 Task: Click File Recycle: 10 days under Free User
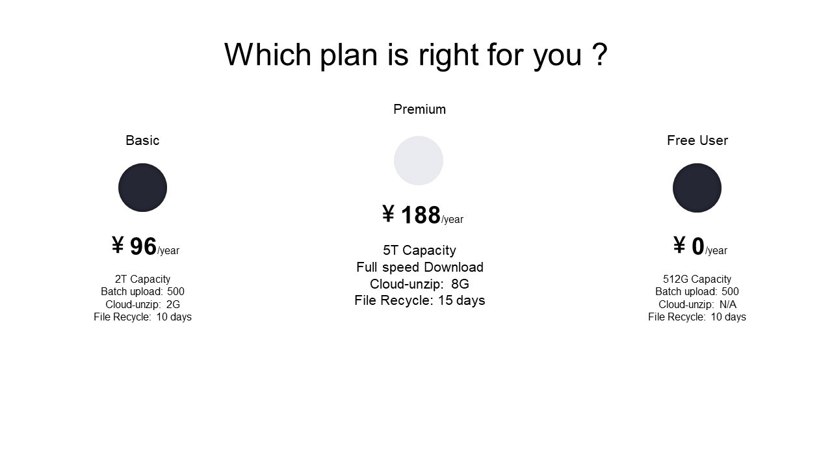tap(697, 317)
